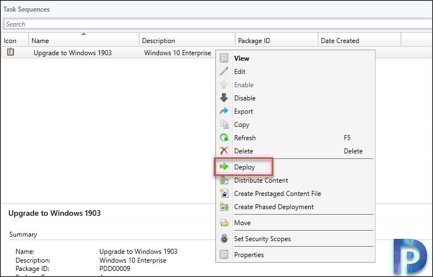Viewport: 433px width, 277px height.
Task: Click the Set Security Scopes lock icon
Action: click(224, 238)
